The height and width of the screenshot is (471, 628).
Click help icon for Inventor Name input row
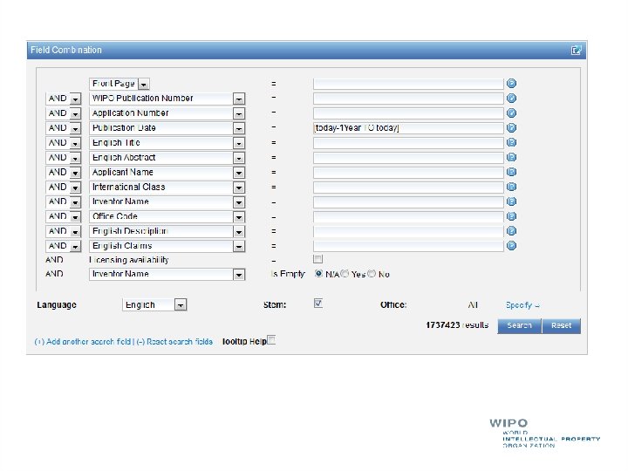[511, 201]
